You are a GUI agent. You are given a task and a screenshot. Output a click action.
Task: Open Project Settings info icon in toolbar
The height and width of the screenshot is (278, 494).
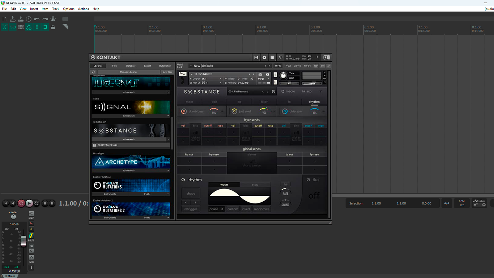click(x=29, y=19)
